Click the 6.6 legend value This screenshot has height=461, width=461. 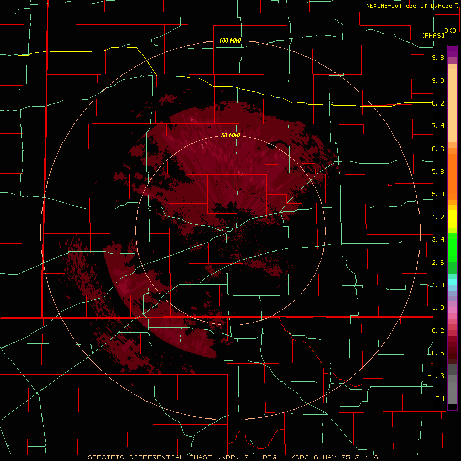[438, 149]
